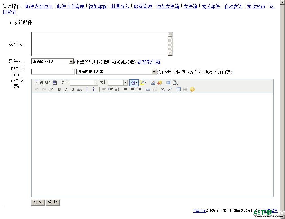Open the smiley emoticon picker

192,89
